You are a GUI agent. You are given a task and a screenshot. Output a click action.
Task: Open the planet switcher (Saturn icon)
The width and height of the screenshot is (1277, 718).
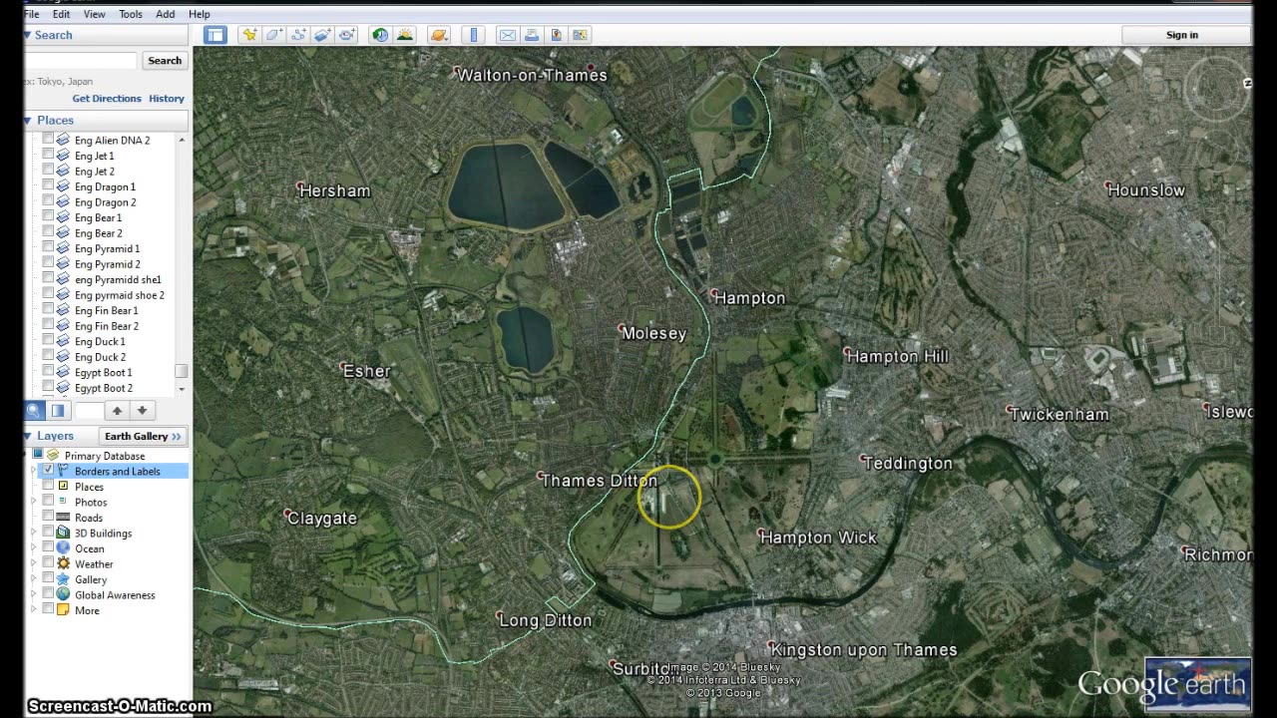pyautogui.click(x=439, y=35)
